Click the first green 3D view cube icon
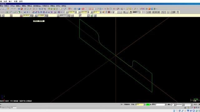This screenshot has height=112, width=200. [x=49, y=9]
